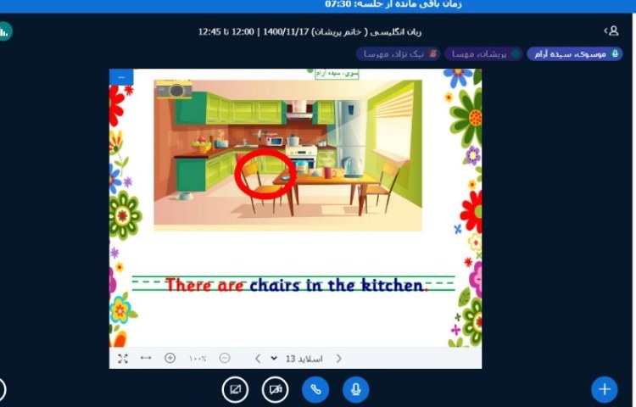Reset zoom via 100% indicator
This screenshot has height=407, width=636.
[198, 359]
